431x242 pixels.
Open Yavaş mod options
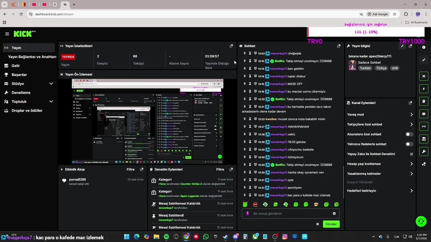tap(380, 115)
